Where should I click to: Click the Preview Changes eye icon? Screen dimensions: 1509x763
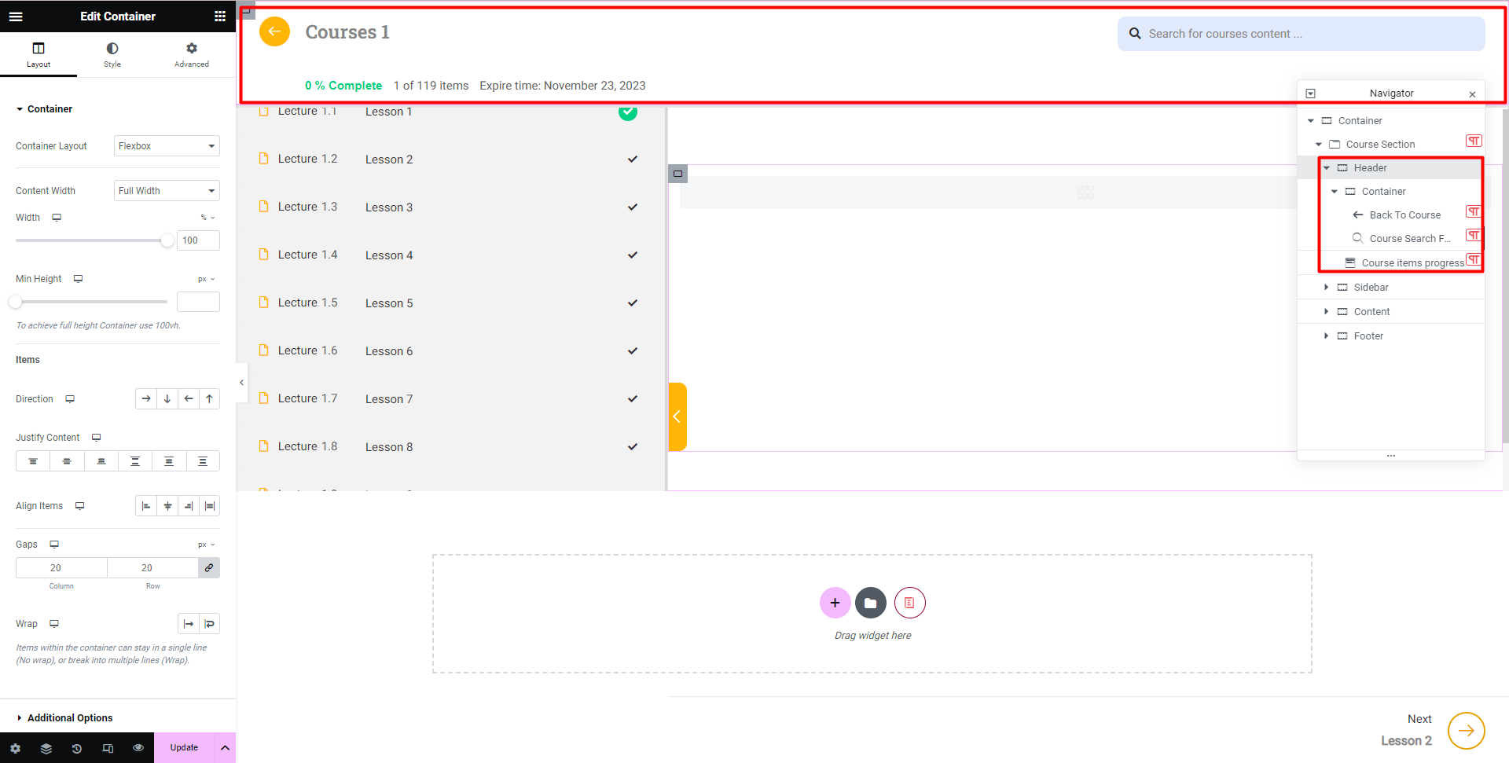[x=138, y=748]
